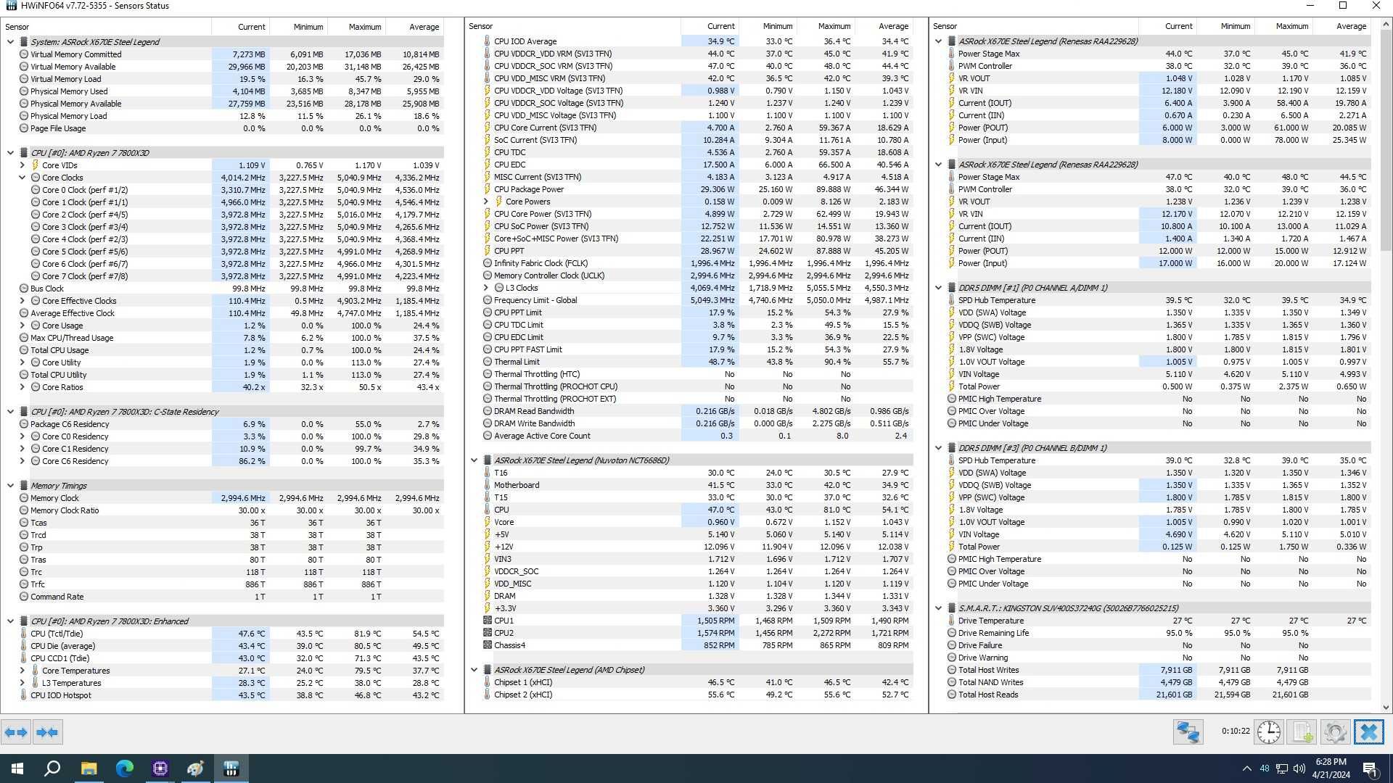Expand the Core Usage row
1393x783 pixels.
pos(22,326)
